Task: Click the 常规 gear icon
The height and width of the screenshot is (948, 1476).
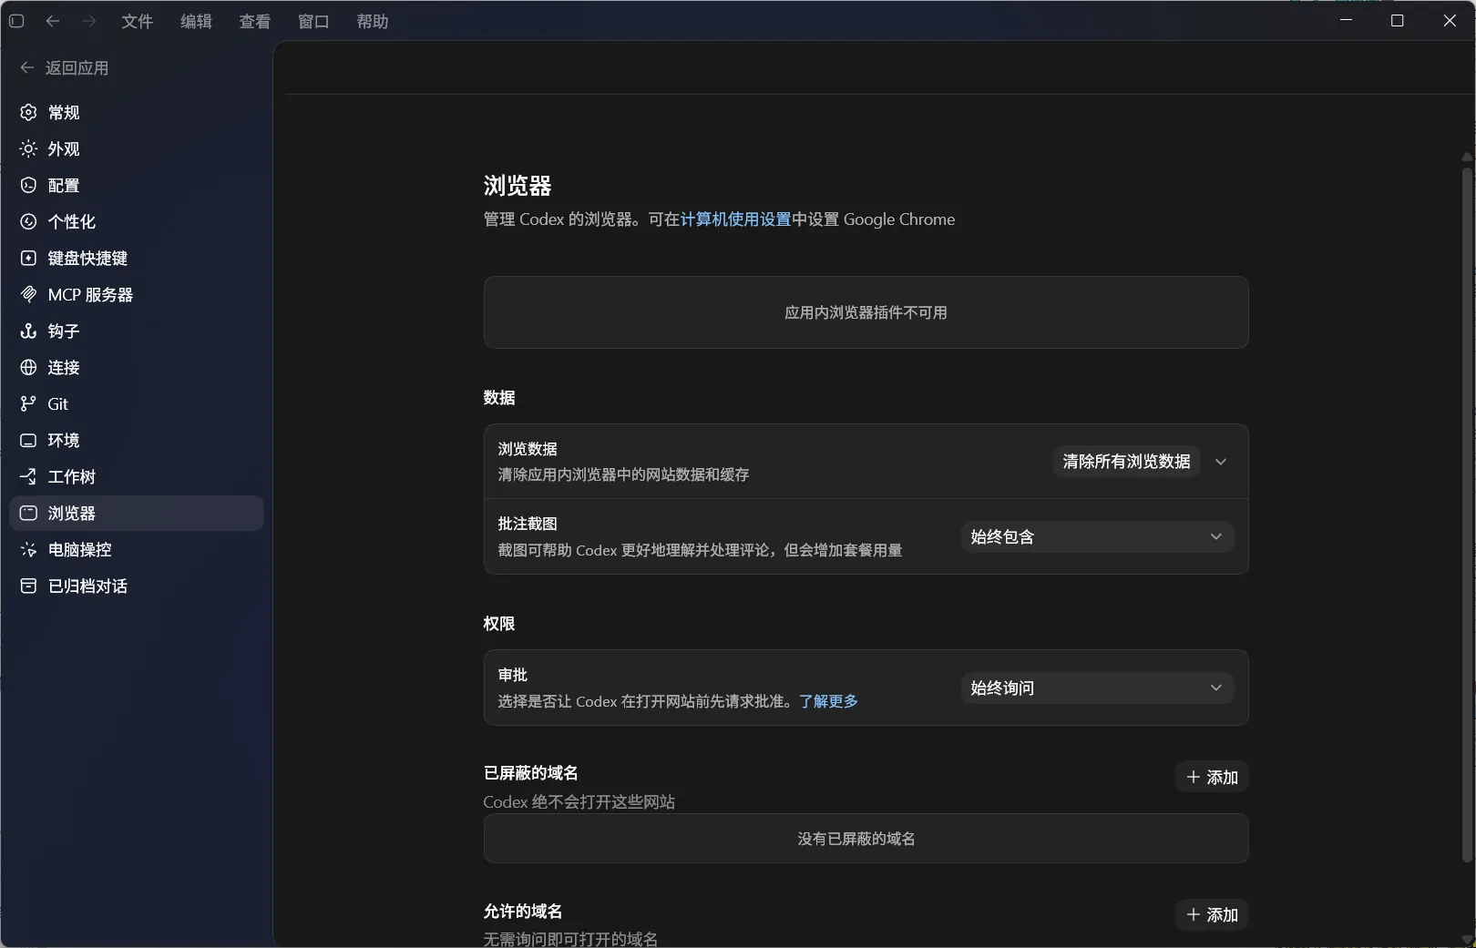Action: click(x=28, y=112)
